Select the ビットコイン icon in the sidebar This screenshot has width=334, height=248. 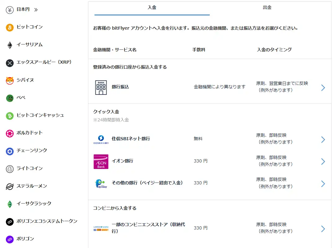pos(9,27)
